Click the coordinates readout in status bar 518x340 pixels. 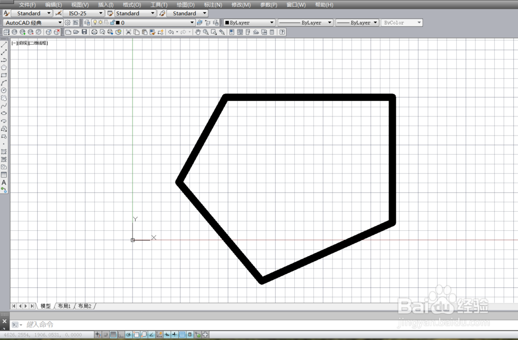point(42,335)
